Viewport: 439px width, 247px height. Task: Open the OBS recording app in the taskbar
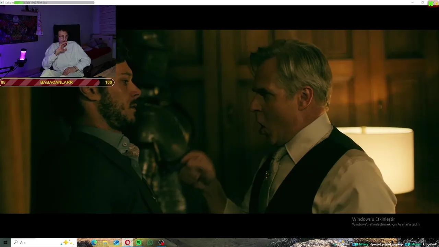[x=161, y=243]
